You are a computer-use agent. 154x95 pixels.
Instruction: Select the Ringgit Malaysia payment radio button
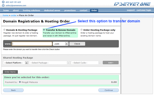tap(20, 82)
